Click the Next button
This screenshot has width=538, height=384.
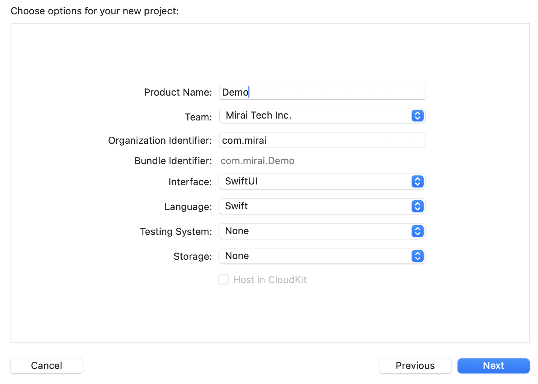(493, 366)
